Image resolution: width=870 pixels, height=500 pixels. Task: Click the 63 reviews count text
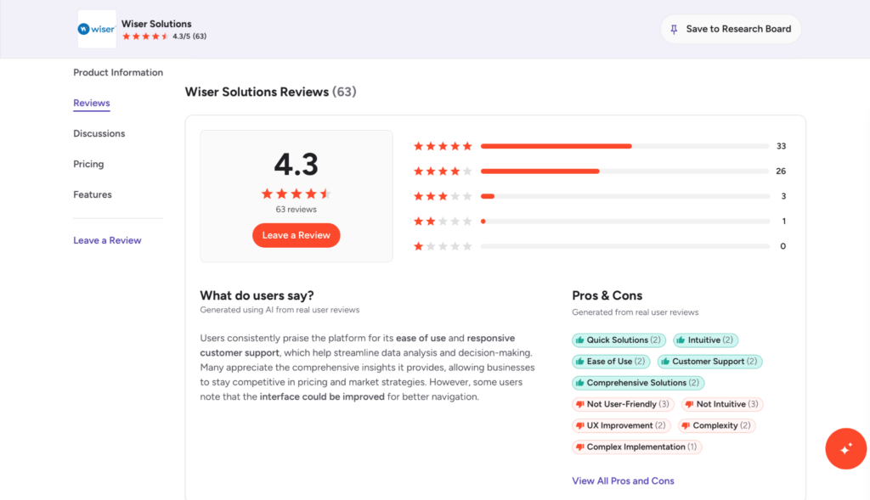pyautogui.click(x=297, y=210)
